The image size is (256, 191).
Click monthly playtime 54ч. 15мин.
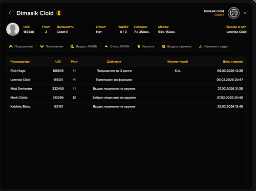(x=167, y=32)
